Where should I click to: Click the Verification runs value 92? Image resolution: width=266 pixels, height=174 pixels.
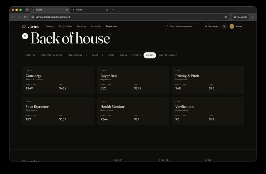pyautogui.click(x=177, y=119)
